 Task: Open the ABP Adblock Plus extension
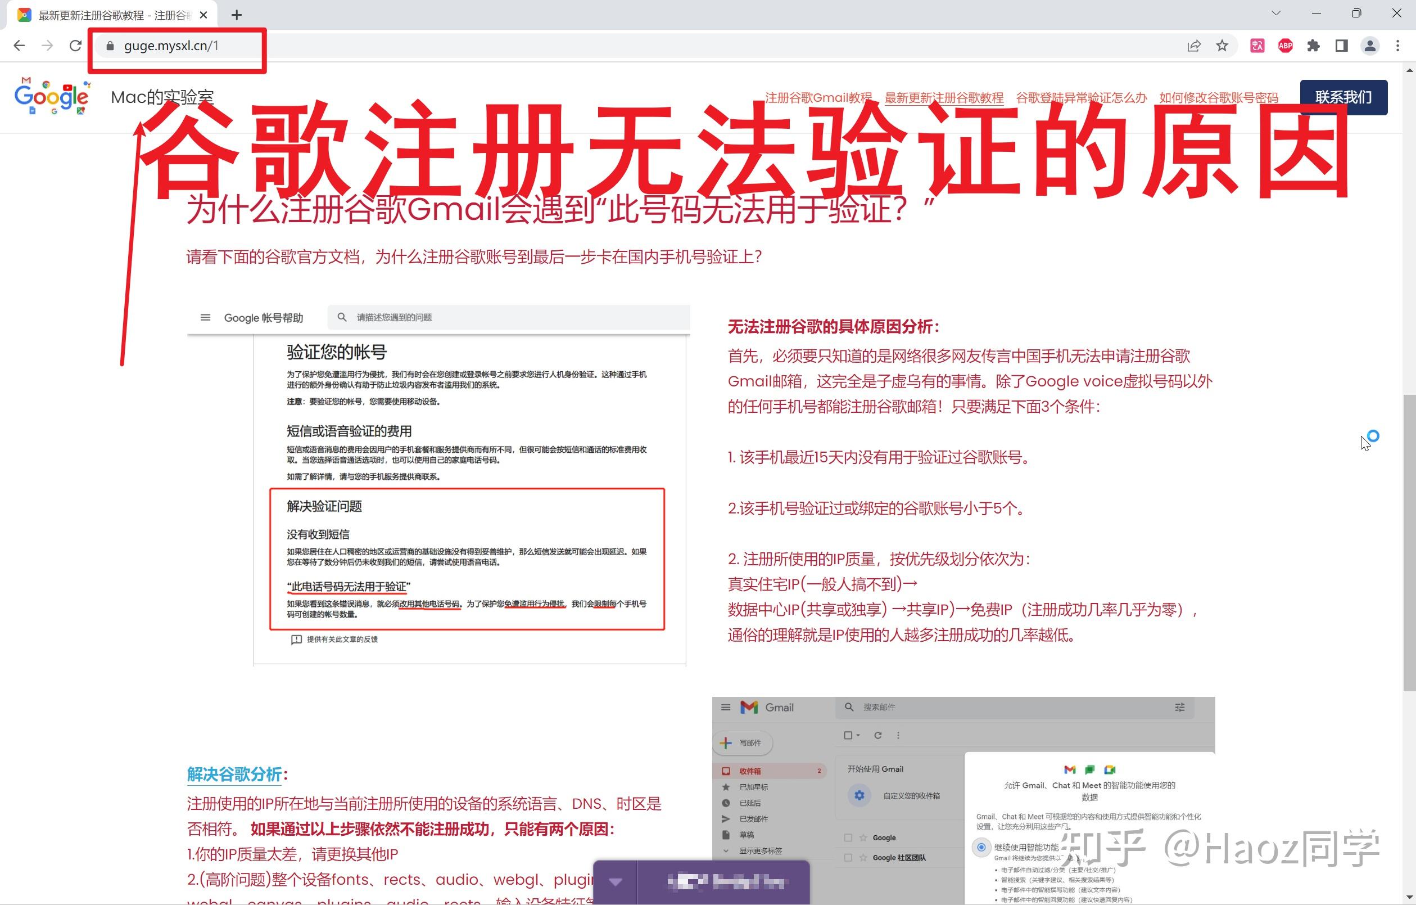coord(1286,46)
